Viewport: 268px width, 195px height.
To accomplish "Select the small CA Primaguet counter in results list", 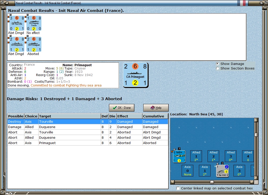I will [34, 44].
